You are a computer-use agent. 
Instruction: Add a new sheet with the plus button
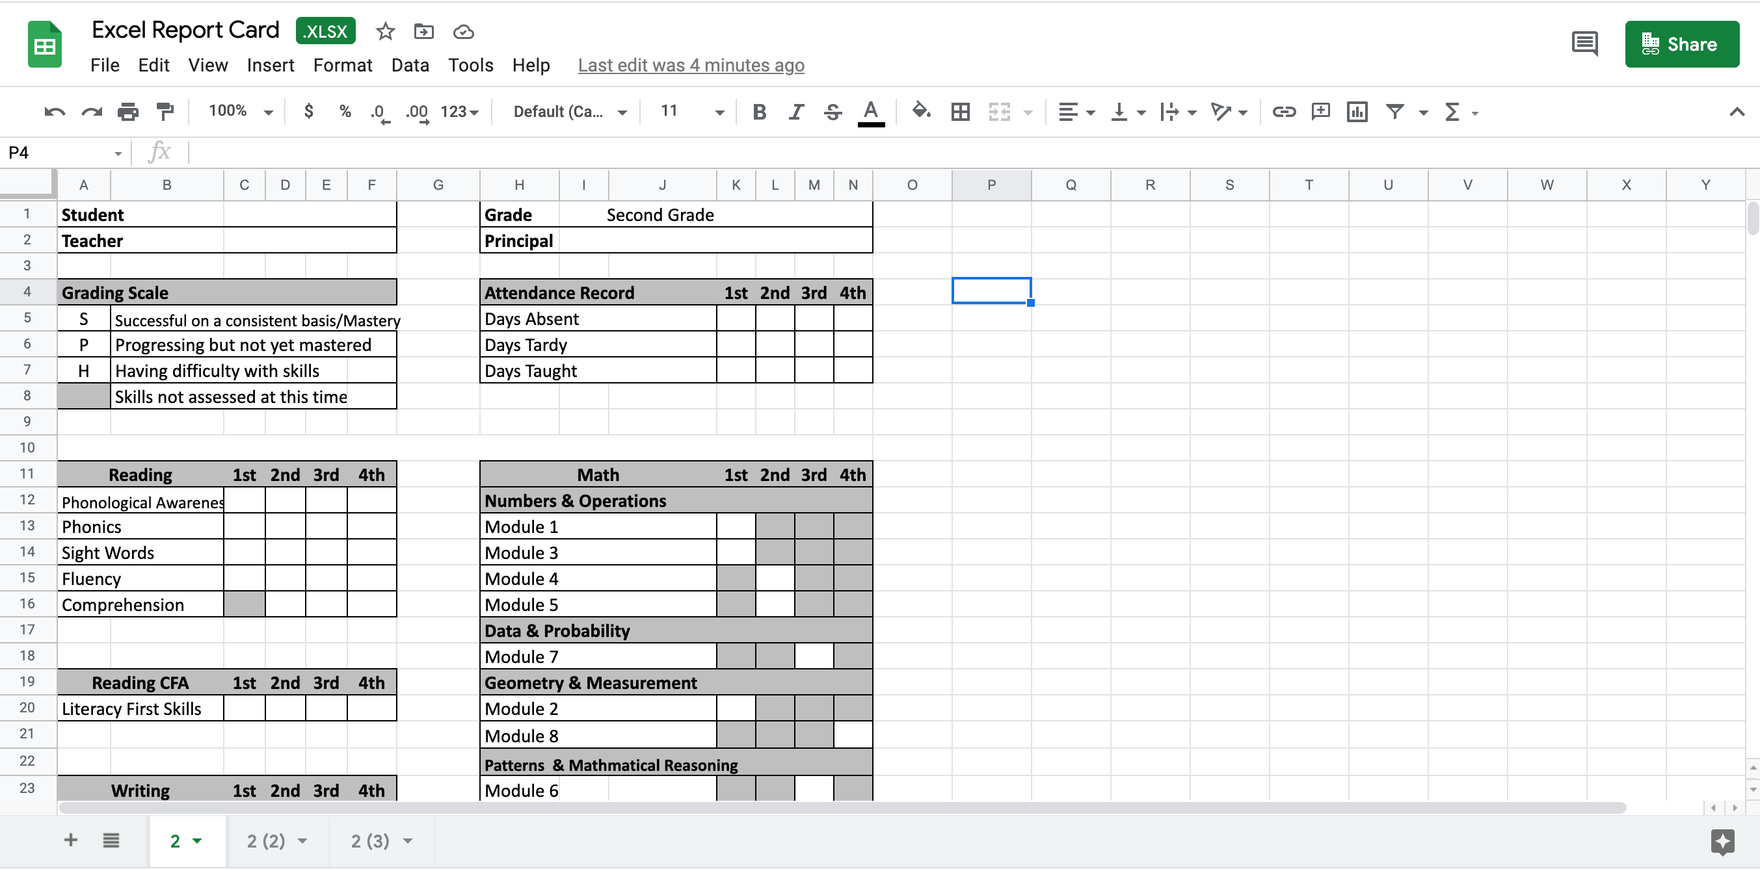click(x=70, y=840)
